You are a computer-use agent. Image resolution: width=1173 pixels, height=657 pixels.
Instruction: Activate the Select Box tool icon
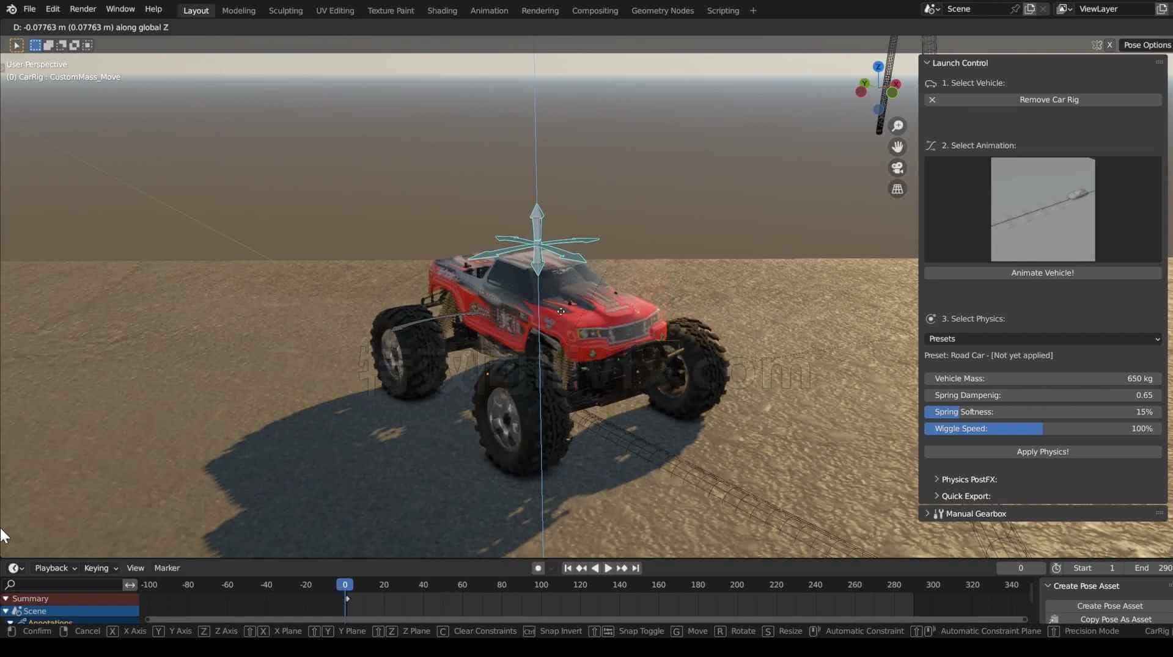(17, 45)
